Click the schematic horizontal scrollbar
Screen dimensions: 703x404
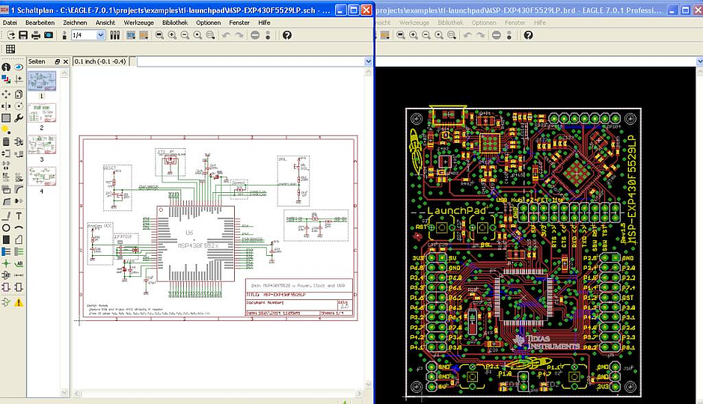point(218,394)
